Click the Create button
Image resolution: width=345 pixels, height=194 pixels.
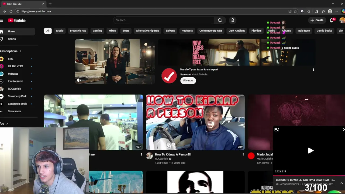pyautogui.click(x=317, y=20)
